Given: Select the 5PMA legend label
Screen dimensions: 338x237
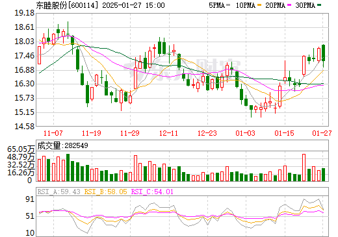Looking at the screenshot, I should pyautogui.click(x=216, y=5).
